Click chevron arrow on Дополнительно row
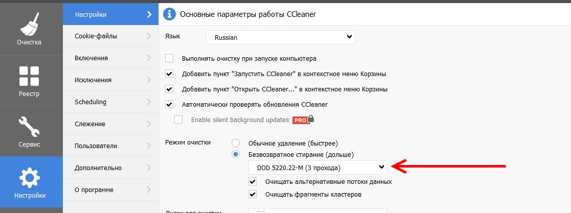Viewport: 571px width, 213px height. click(x=149, y=168)
